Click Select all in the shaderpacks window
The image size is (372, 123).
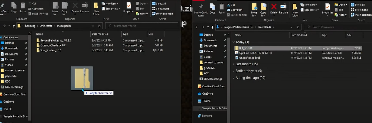pyautogui.click(x=159, y=4)
